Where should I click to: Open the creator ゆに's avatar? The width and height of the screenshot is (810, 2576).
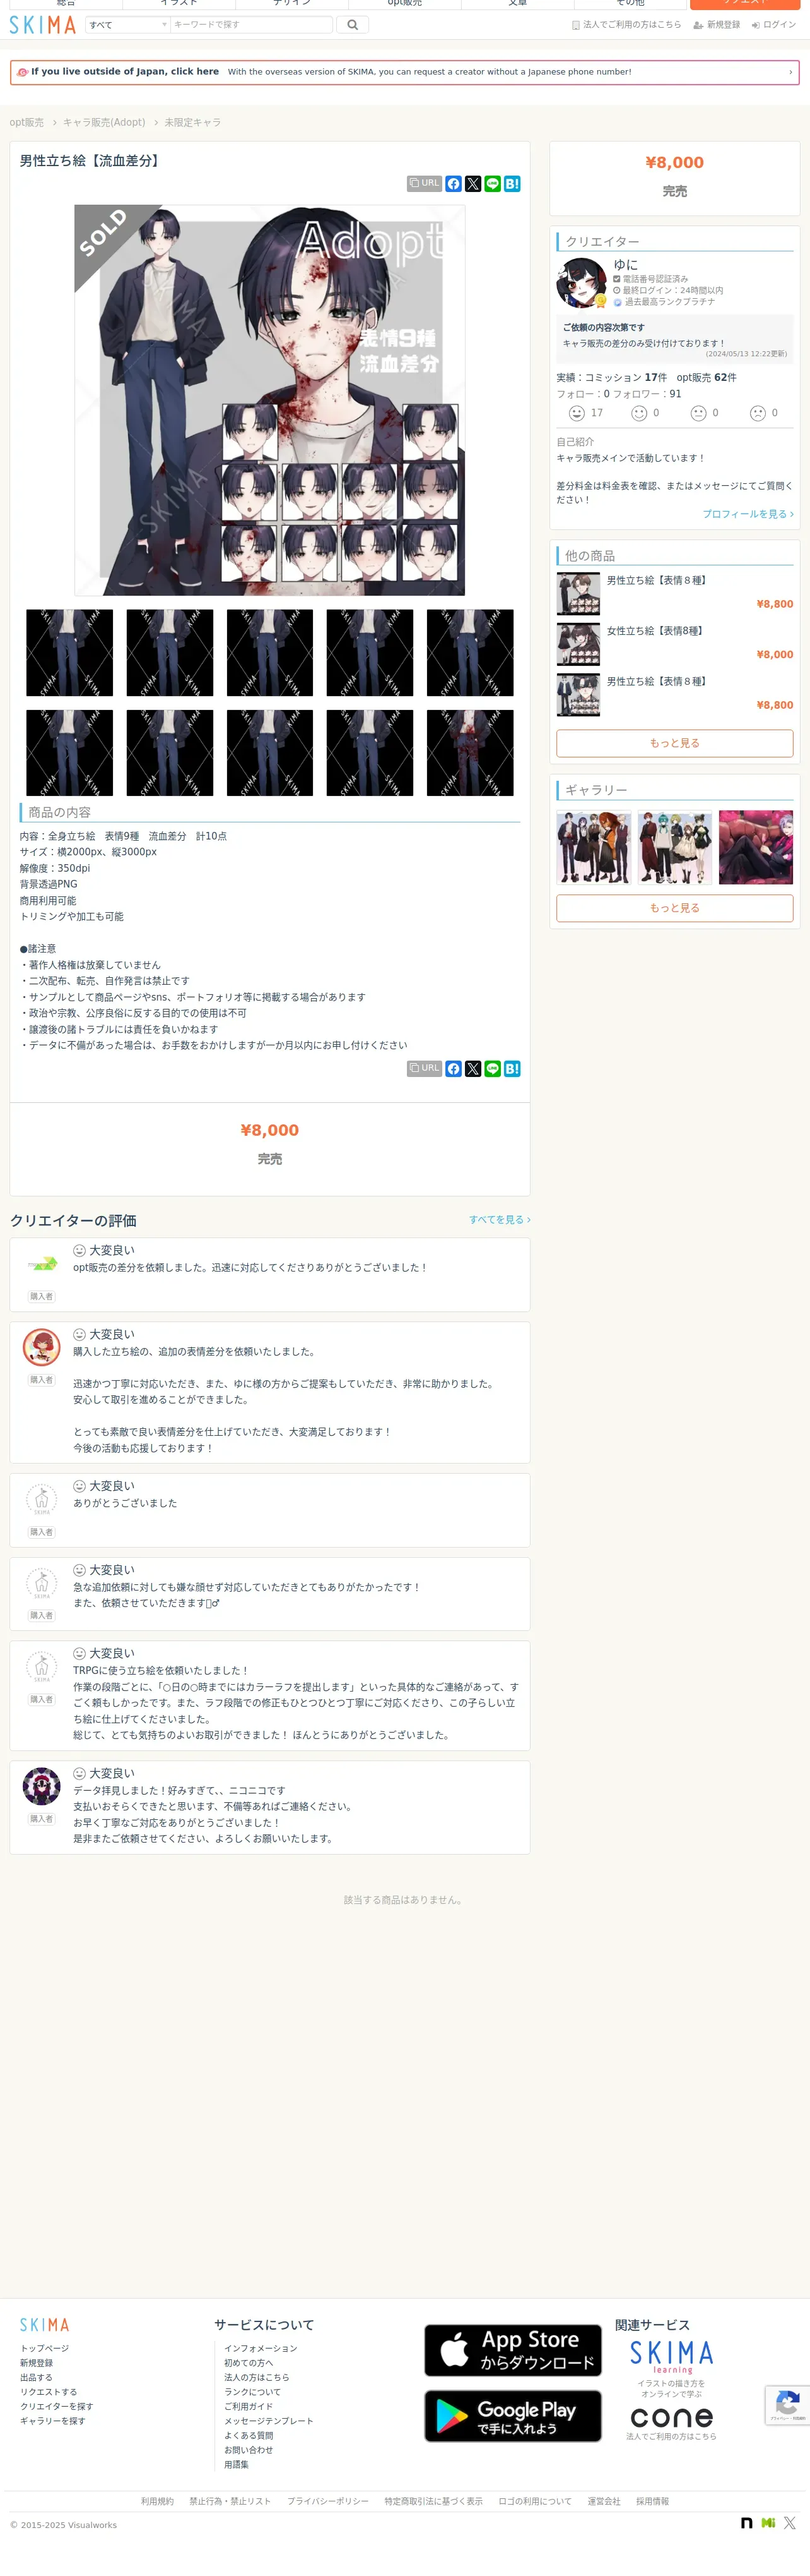[581, 283]
